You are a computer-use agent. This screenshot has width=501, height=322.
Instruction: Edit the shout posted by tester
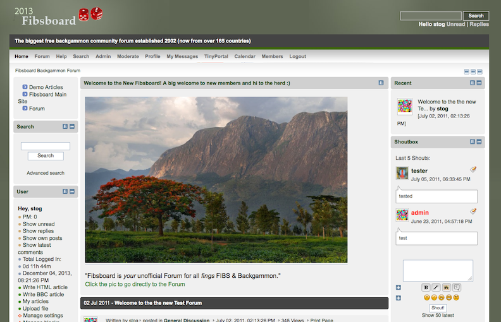473,169
